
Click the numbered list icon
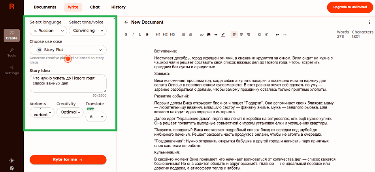click(x=190, y=35)
